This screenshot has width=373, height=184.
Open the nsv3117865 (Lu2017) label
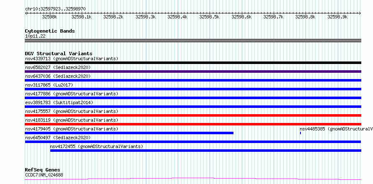[49, 85]
